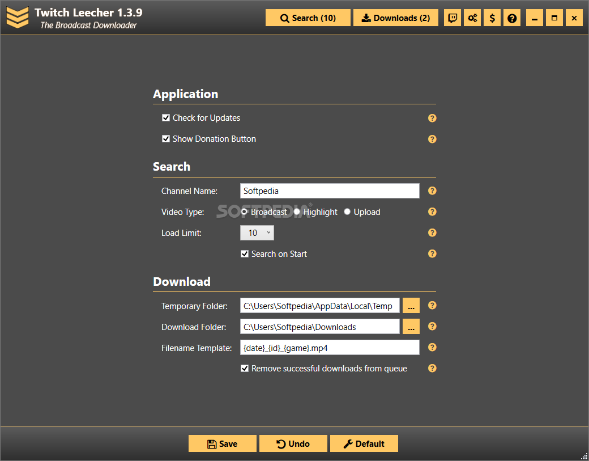Viewport: 589px width, 461px height.
Task: Open the Load Limit dropdown
Action: click(x=257, y=232)
